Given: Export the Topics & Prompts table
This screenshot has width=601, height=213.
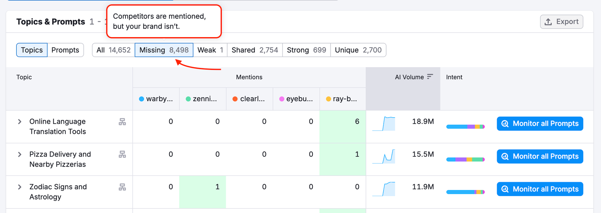Looking at the screenshot, I should [562, 22].
